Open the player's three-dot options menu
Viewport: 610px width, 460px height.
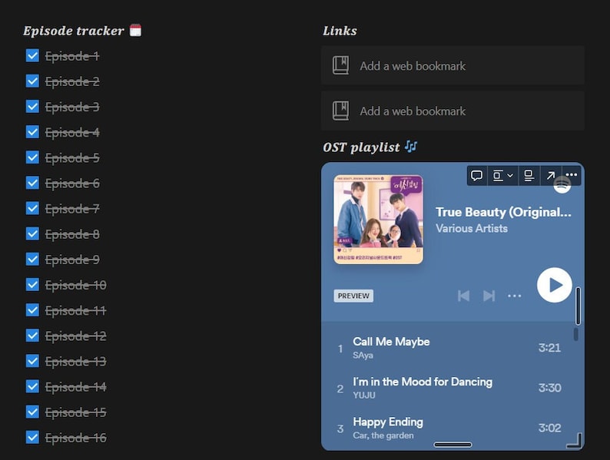tap(514, 296)
